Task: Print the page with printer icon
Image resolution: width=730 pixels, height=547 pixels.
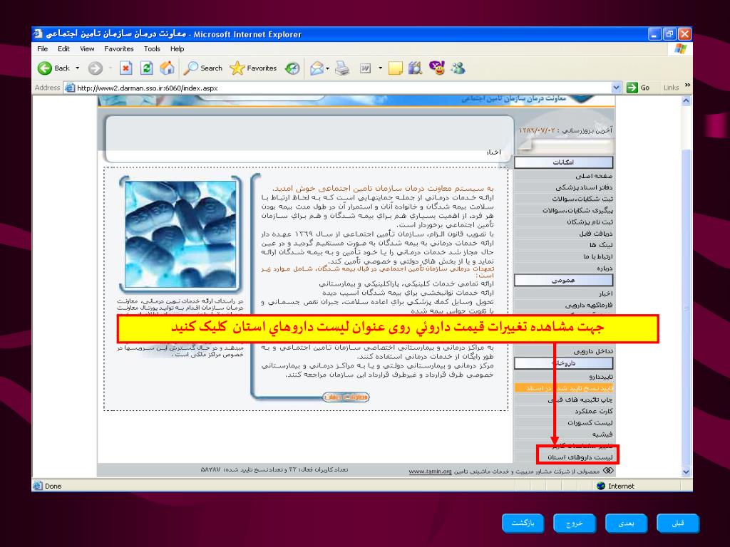Action: pos(342,68)
